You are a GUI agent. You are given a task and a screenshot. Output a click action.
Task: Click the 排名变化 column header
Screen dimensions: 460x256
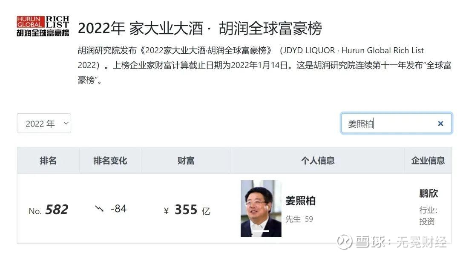(110, 161)
